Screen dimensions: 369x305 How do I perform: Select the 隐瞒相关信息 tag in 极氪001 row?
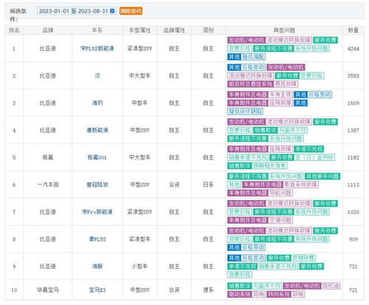pyautogui.click(x=270, y=165)
